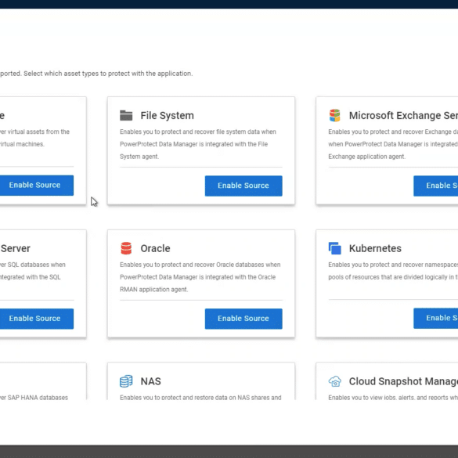Select the NAS card title
The image size is (458, 458).
point(151,381)
